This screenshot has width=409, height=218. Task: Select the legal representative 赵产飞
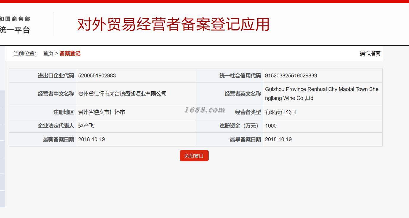[x=86, y=126]
